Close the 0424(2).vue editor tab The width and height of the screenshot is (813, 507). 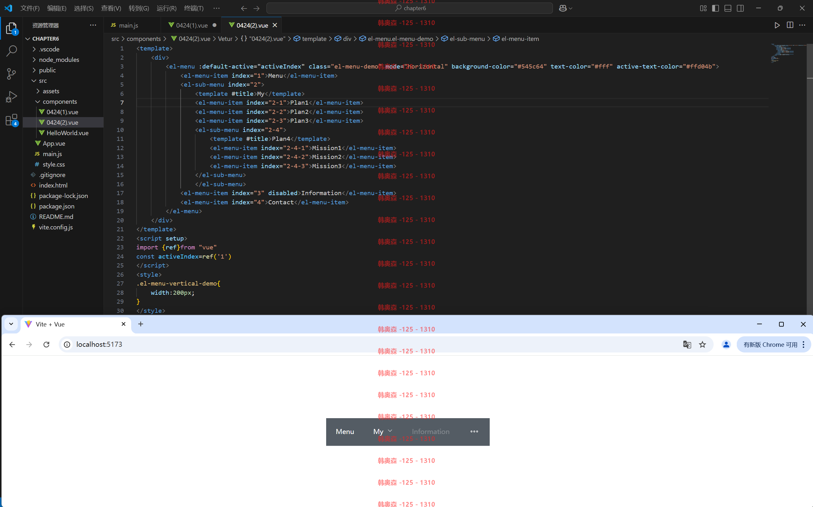(x=275, y=25)
